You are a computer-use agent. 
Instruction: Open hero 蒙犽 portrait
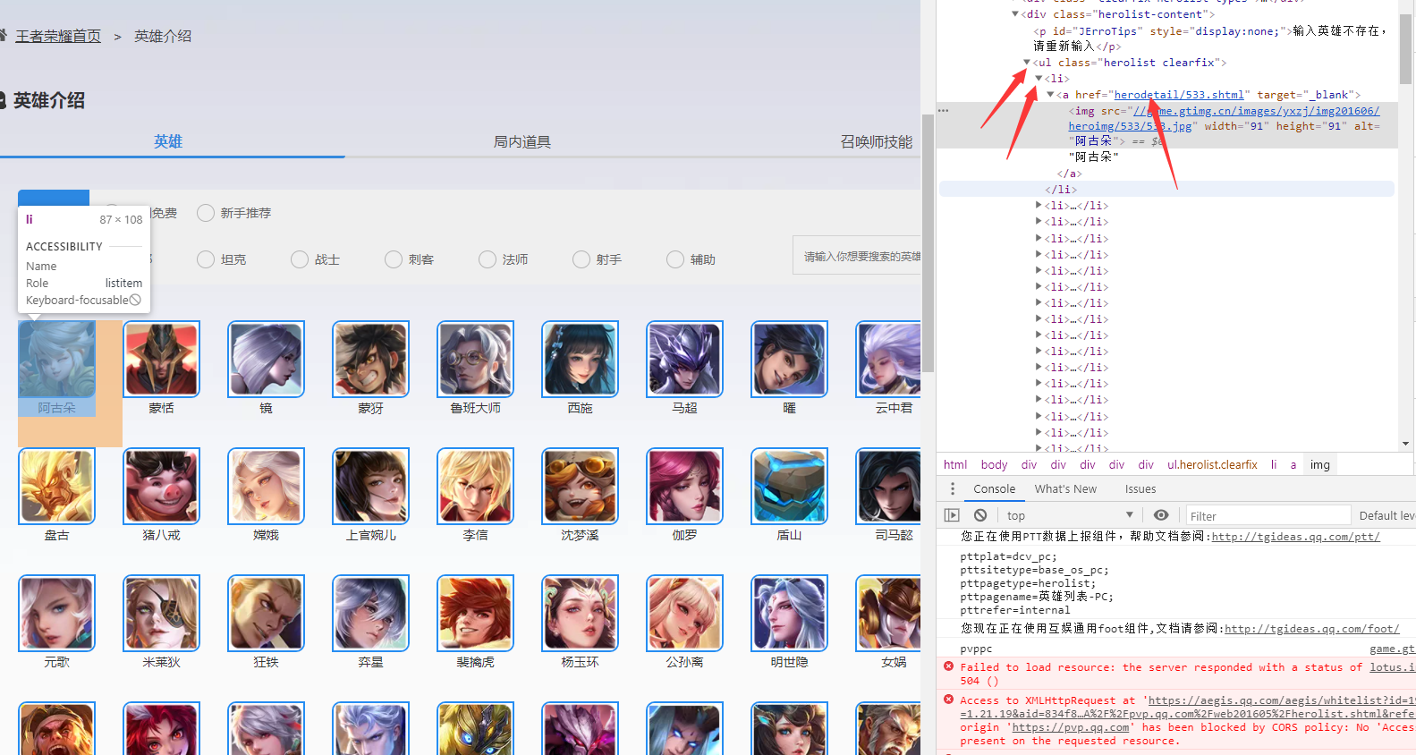[370, 359]
